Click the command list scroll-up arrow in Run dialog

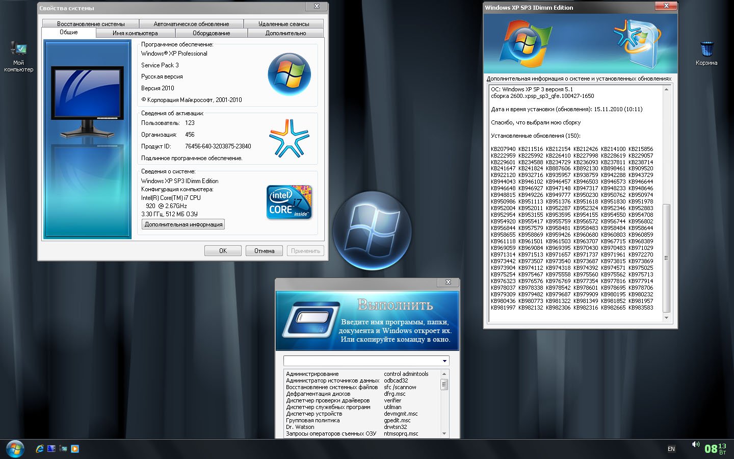click(x=444, y=374)
